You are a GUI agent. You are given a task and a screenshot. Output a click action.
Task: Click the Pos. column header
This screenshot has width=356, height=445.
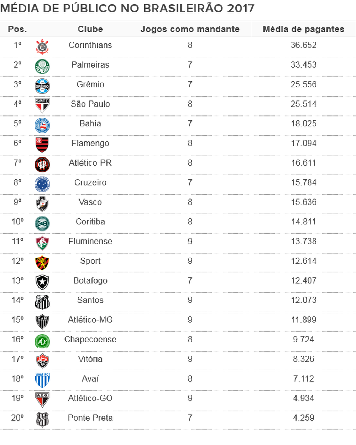[x=17, y=29]
